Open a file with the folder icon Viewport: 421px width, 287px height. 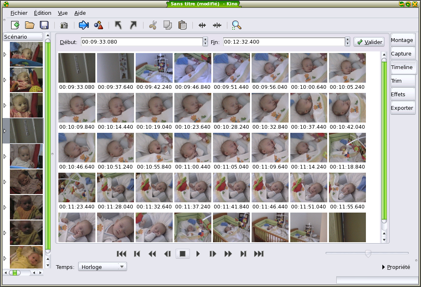(x=30, y=25)
